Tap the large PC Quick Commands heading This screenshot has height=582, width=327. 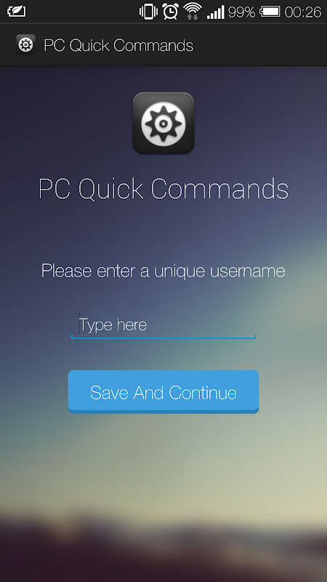pos(163,189)
